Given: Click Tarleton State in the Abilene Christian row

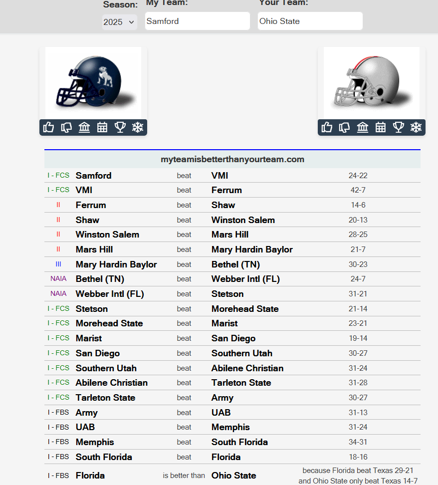Looking at the screenshot, I should [241, 383].
